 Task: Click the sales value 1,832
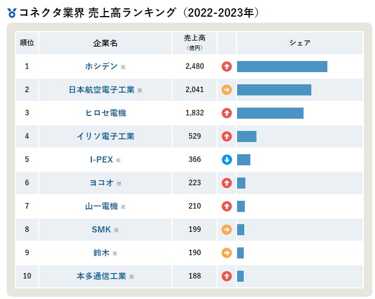pos(194,113)
